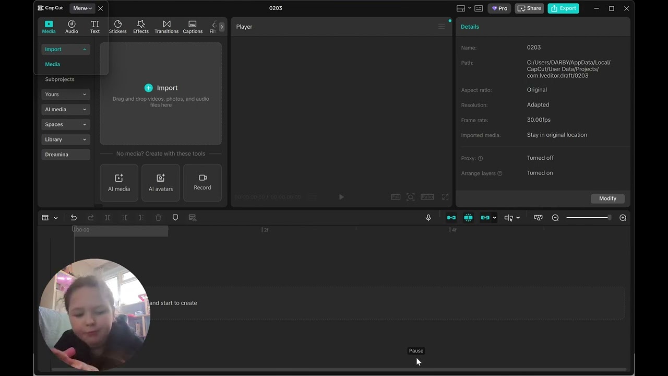668x376 pixels.
Task: Open the Media tab
Action: click(49, 27)
